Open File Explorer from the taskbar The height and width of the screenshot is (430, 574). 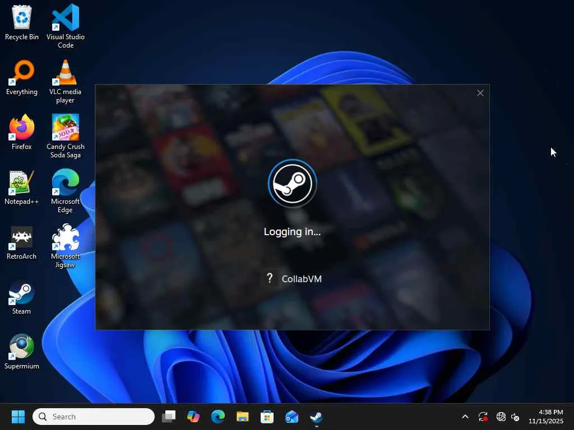242,417
